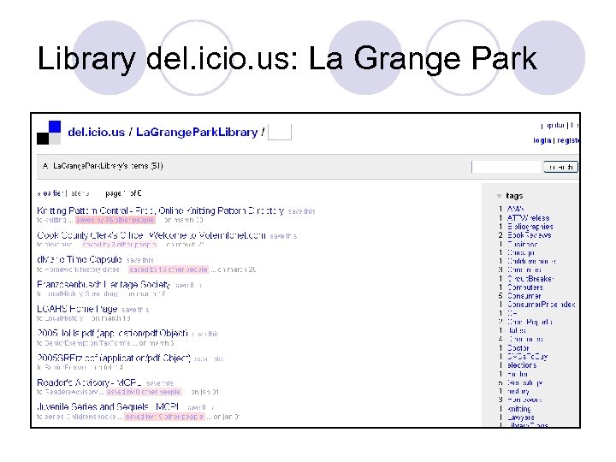Click knitting tag under Knitting Pattern Central
The height and width of the screenshot is (462, 616).
pos(56,220)
